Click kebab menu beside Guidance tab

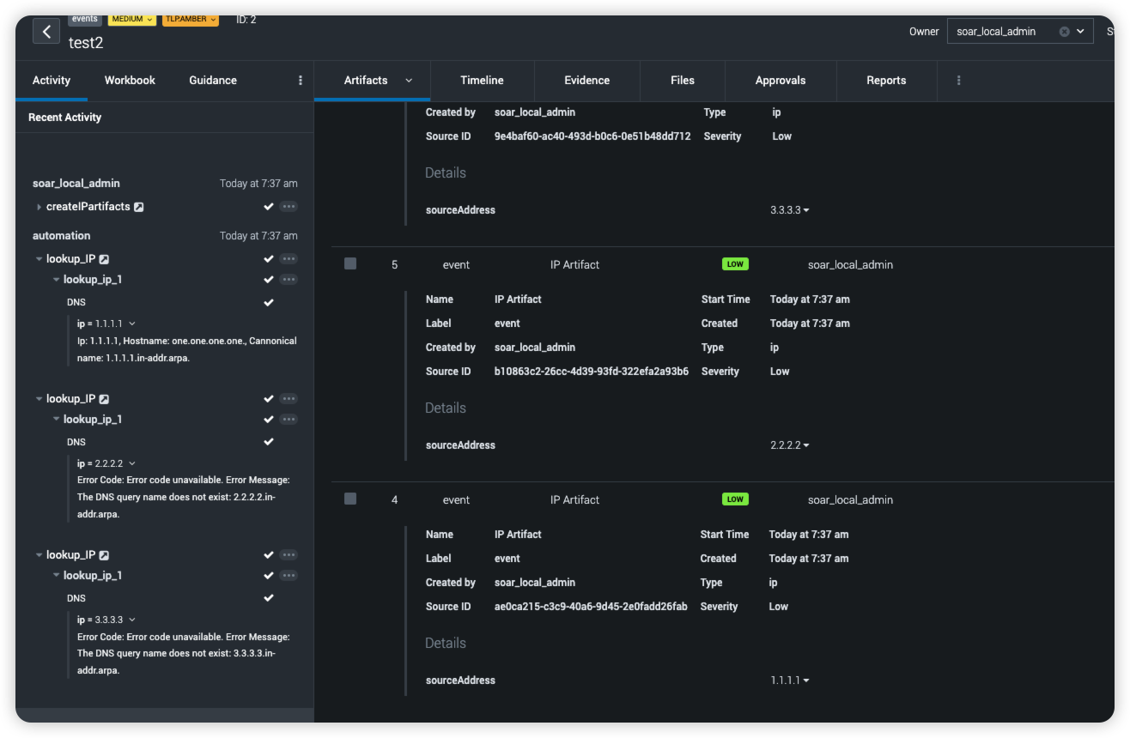pyautogui.click(x=301, y=81)
